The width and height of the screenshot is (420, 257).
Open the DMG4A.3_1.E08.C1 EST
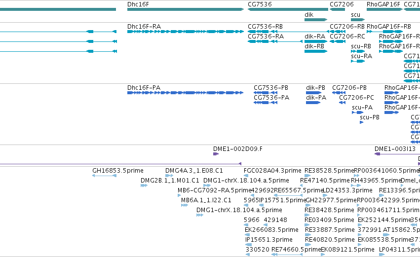click(x=169, y=176)
